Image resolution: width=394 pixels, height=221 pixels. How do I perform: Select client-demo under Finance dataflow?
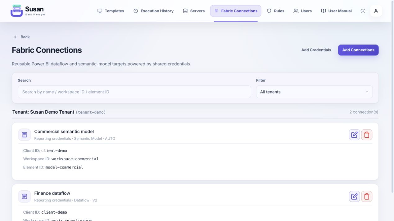pyautogui.click(x=54, y=212)
